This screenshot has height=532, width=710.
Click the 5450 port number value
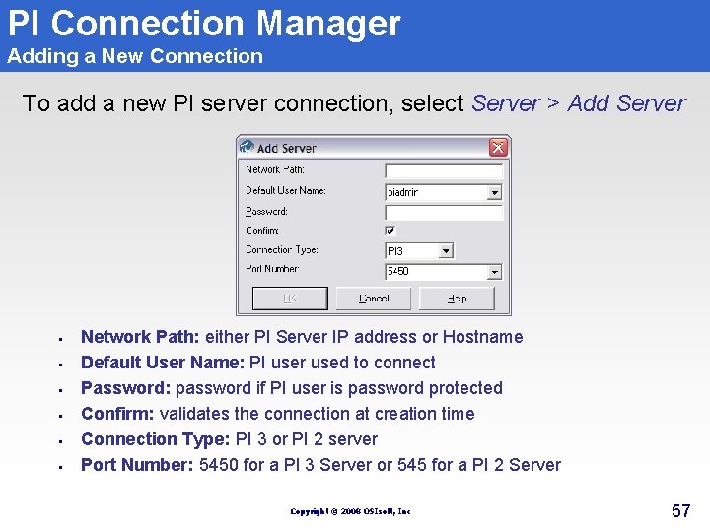coord(398,271)
